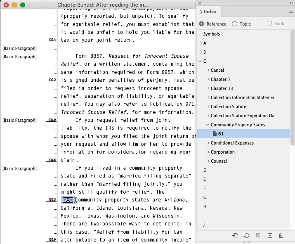Click Basic Paragraph style beside "If you lived"

point(19,168)
